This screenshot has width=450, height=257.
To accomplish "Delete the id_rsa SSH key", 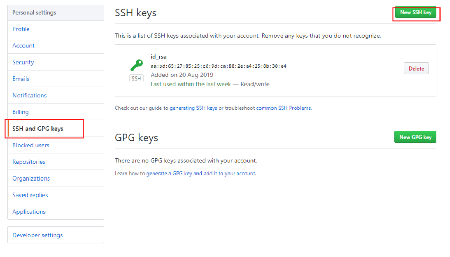I will coord(416,68).
